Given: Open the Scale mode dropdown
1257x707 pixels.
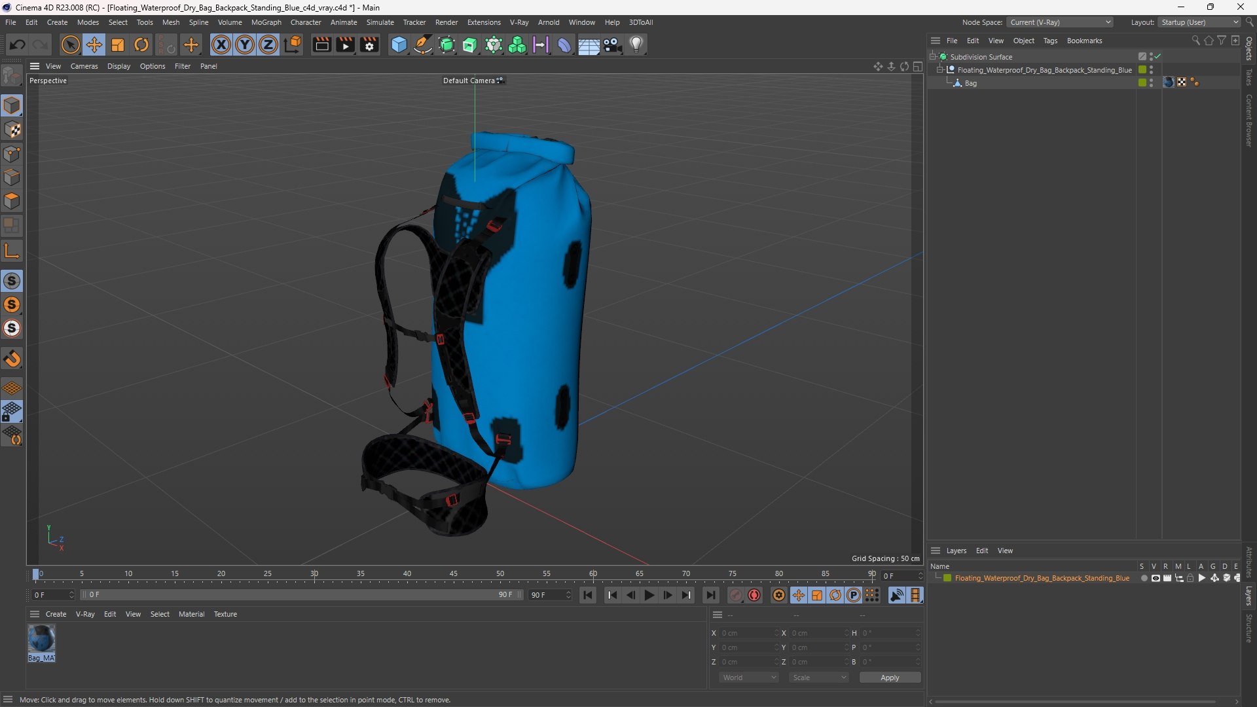Looking at the screenshot, I should (x=819, y=678).
